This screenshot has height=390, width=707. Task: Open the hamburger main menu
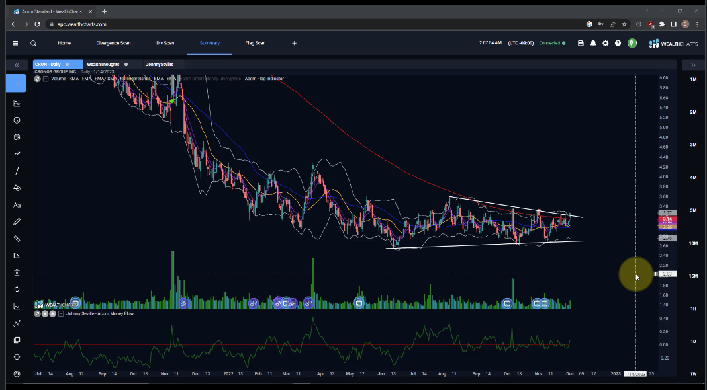click(x=15, y=43)
